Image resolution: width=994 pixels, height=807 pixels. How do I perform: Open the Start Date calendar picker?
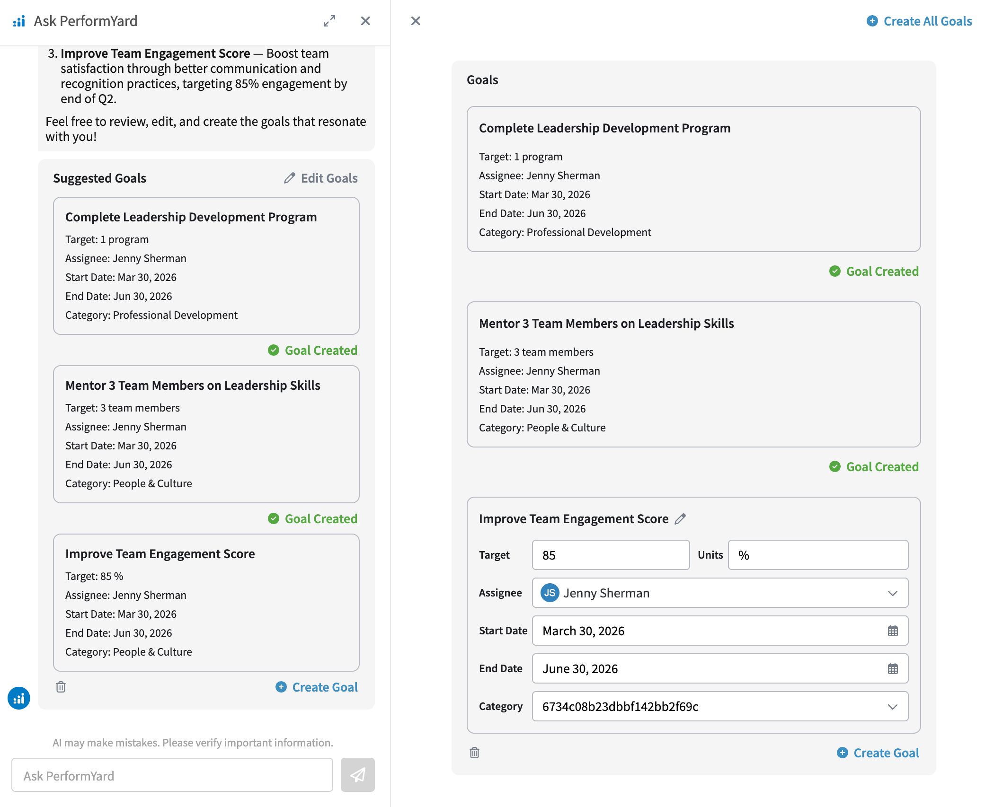893,631
